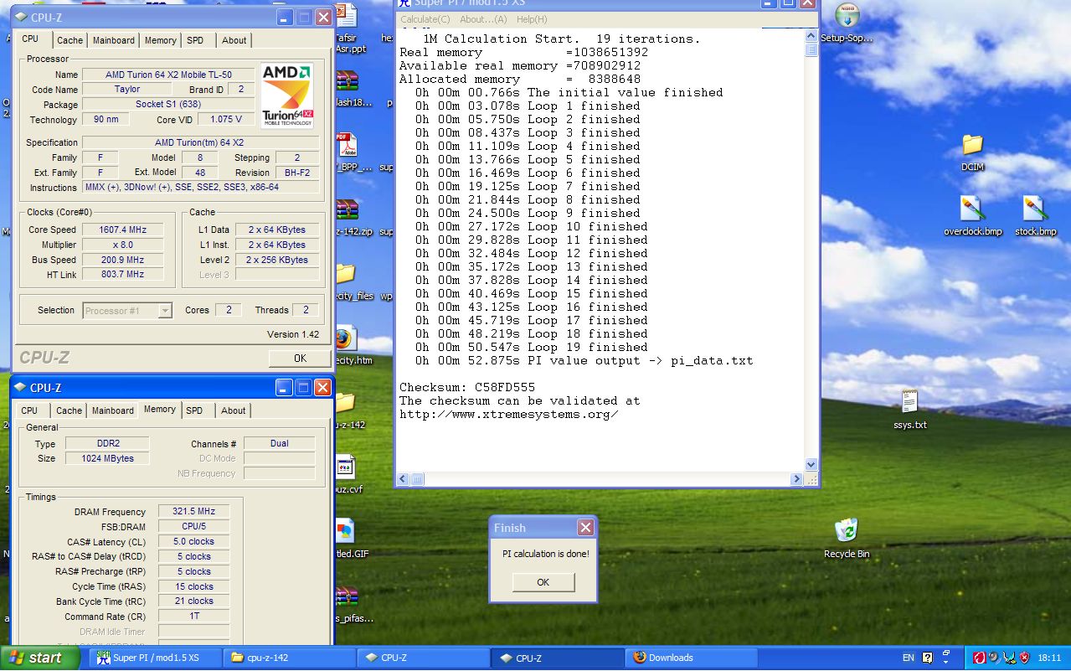
Task: Open the Setup-Sop... installer icon
Action: pyautogui.click(x=847, y=15)
